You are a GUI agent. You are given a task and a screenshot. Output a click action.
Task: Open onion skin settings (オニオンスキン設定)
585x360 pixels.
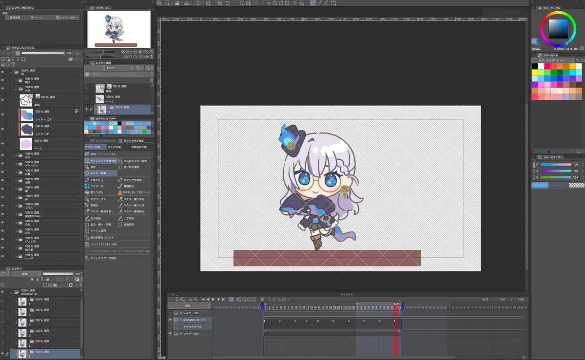tap(133, 160)
